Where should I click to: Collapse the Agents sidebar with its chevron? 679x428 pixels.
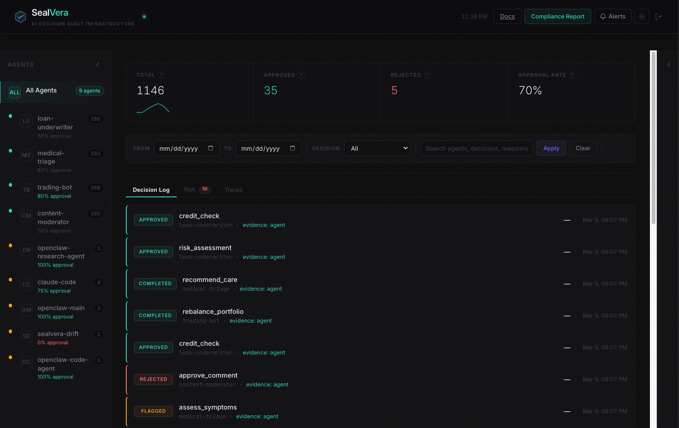point(98,65)
